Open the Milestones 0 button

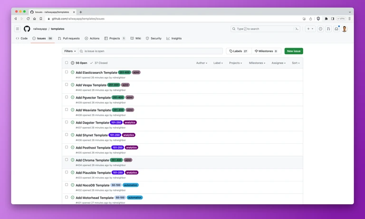266,51
